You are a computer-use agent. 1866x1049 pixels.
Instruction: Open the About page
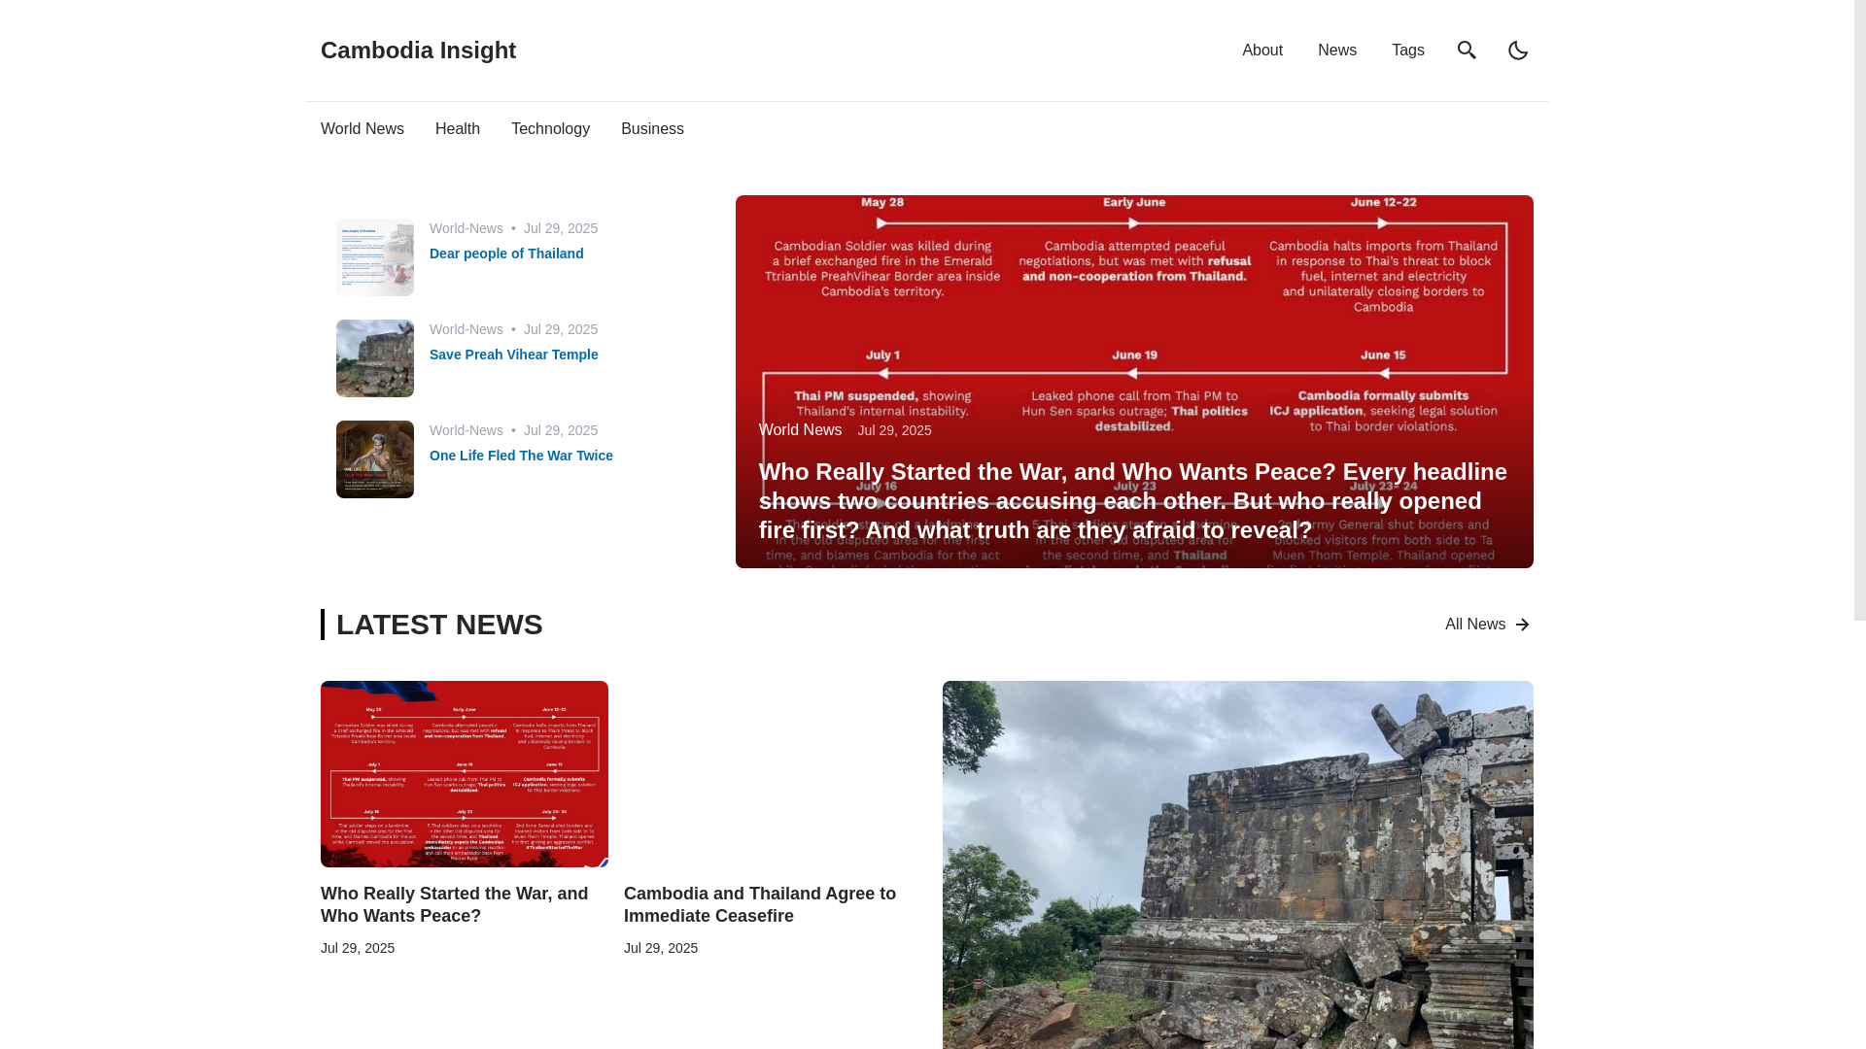[1262, 51]
